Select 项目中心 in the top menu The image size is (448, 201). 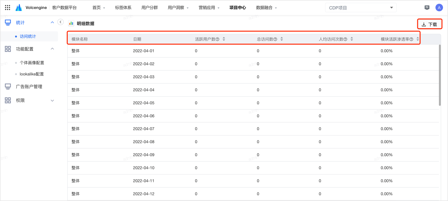coord(238,8)
